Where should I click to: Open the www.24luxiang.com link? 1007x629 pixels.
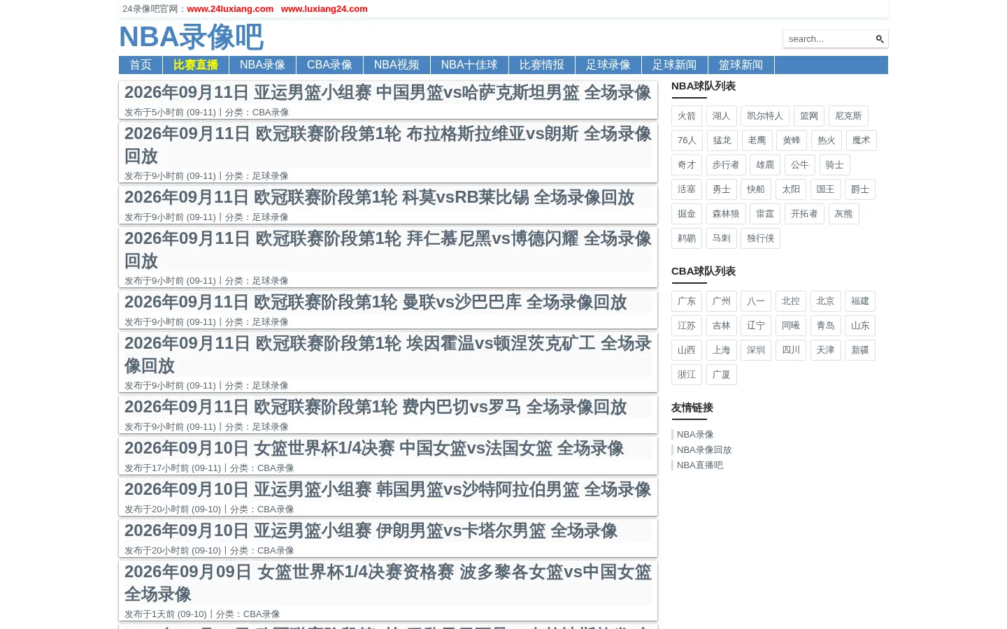(230, 9)
